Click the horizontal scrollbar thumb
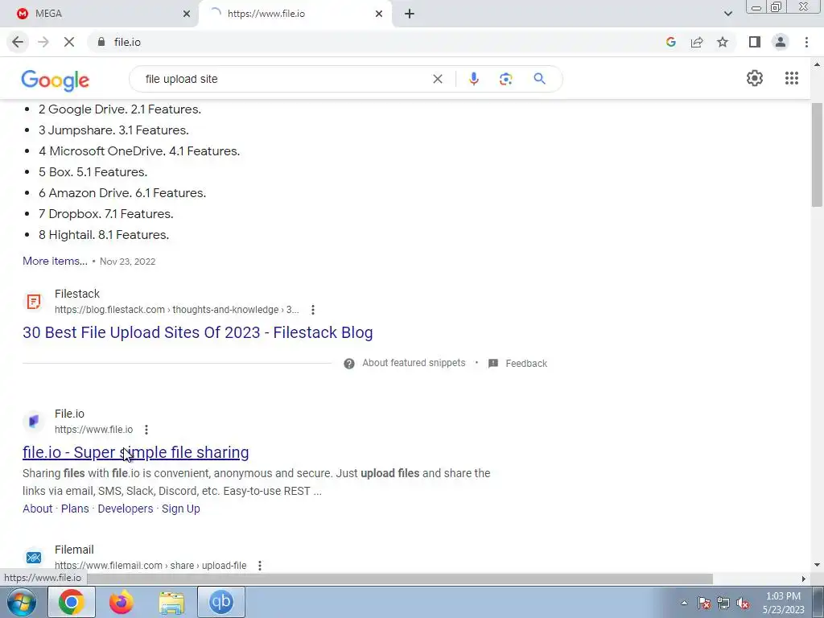The image size is (824, 618). coord(399,579)
